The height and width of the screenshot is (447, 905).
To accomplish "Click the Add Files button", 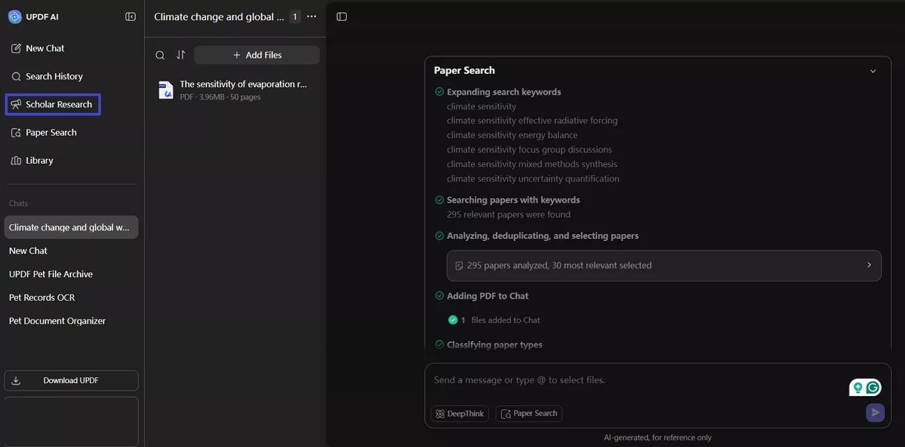I will pyautogui.click(x=257, y=55).
